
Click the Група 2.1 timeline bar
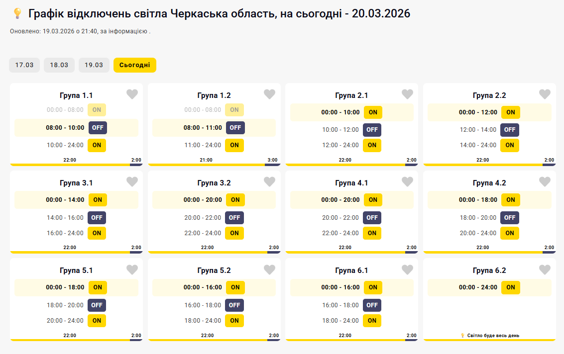351,165
